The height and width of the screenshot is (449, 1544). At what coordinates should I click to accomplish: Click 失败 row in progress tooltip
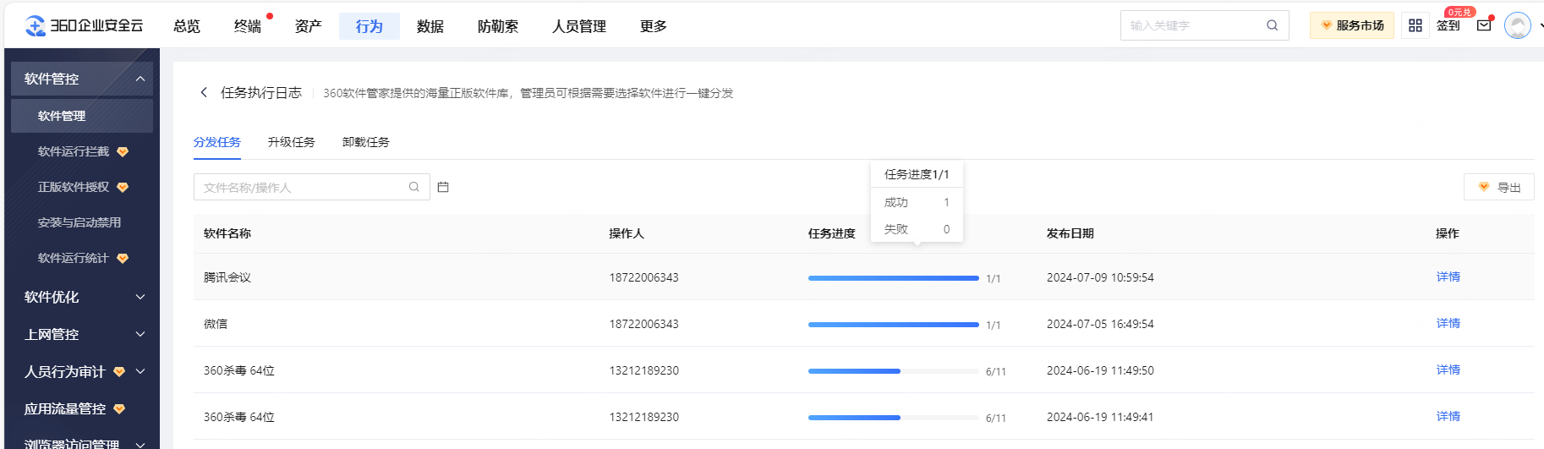[917, 229]
